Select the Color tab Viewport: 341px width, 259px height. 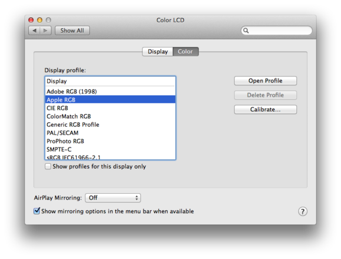point(186,52)
